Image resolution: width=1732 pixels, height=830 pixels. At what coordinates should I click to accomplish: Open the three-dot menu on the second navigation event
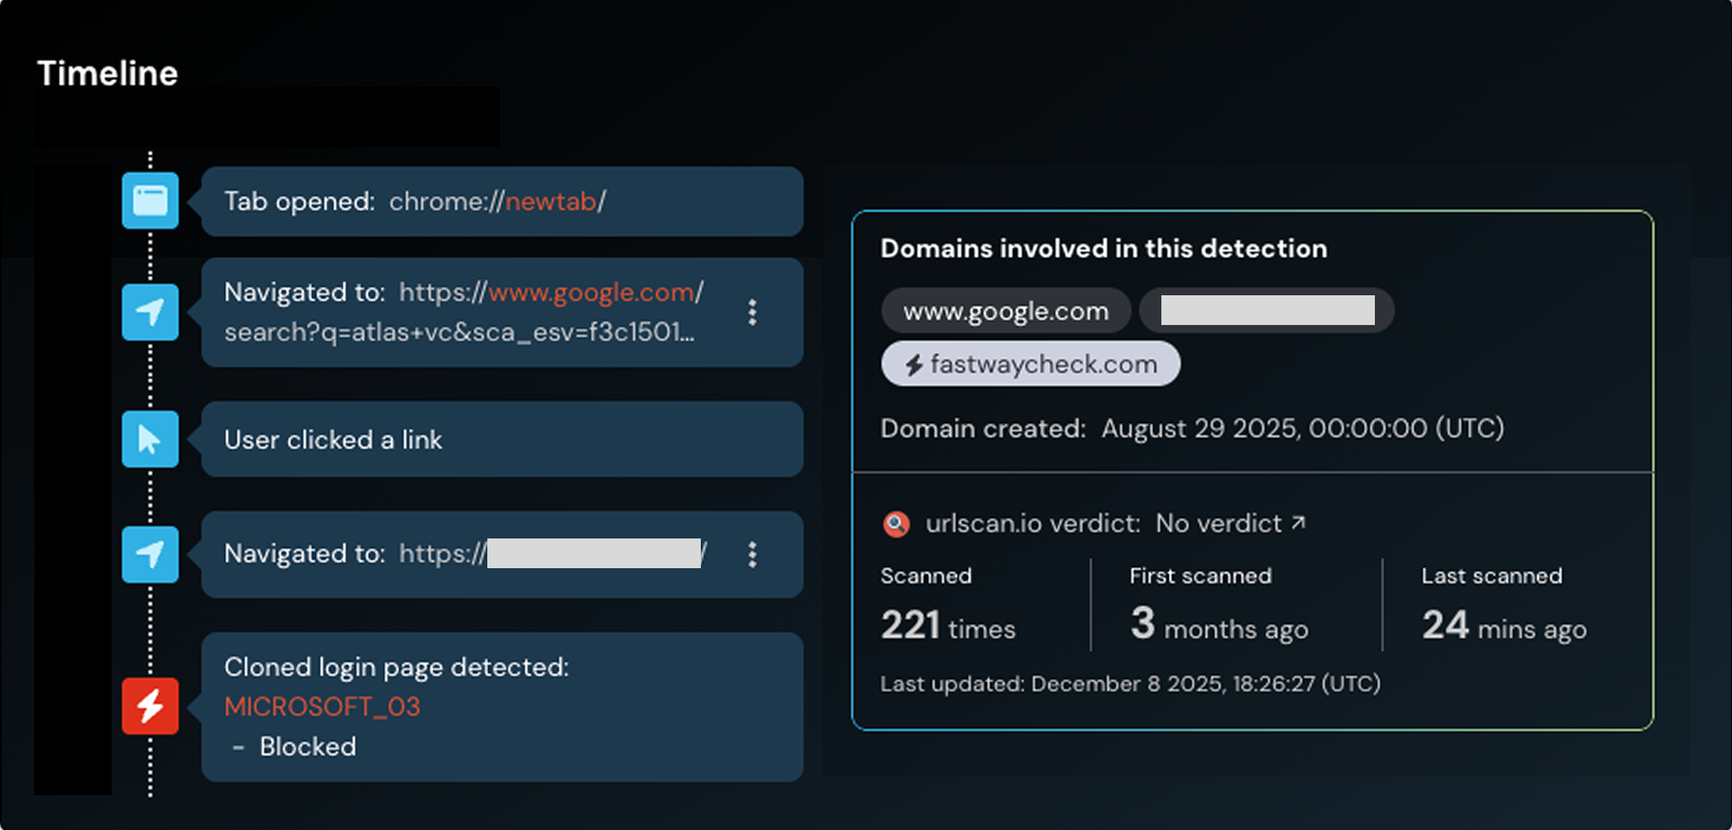click(752, 555)
